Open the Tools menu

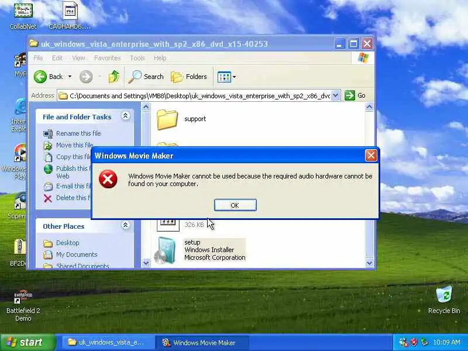click(x=137, y=58)
